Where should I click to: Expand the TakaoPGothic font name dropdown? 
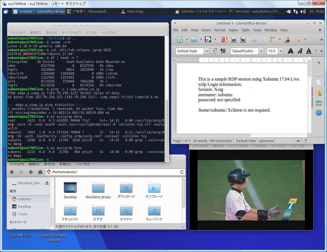[x=261, y=51]
